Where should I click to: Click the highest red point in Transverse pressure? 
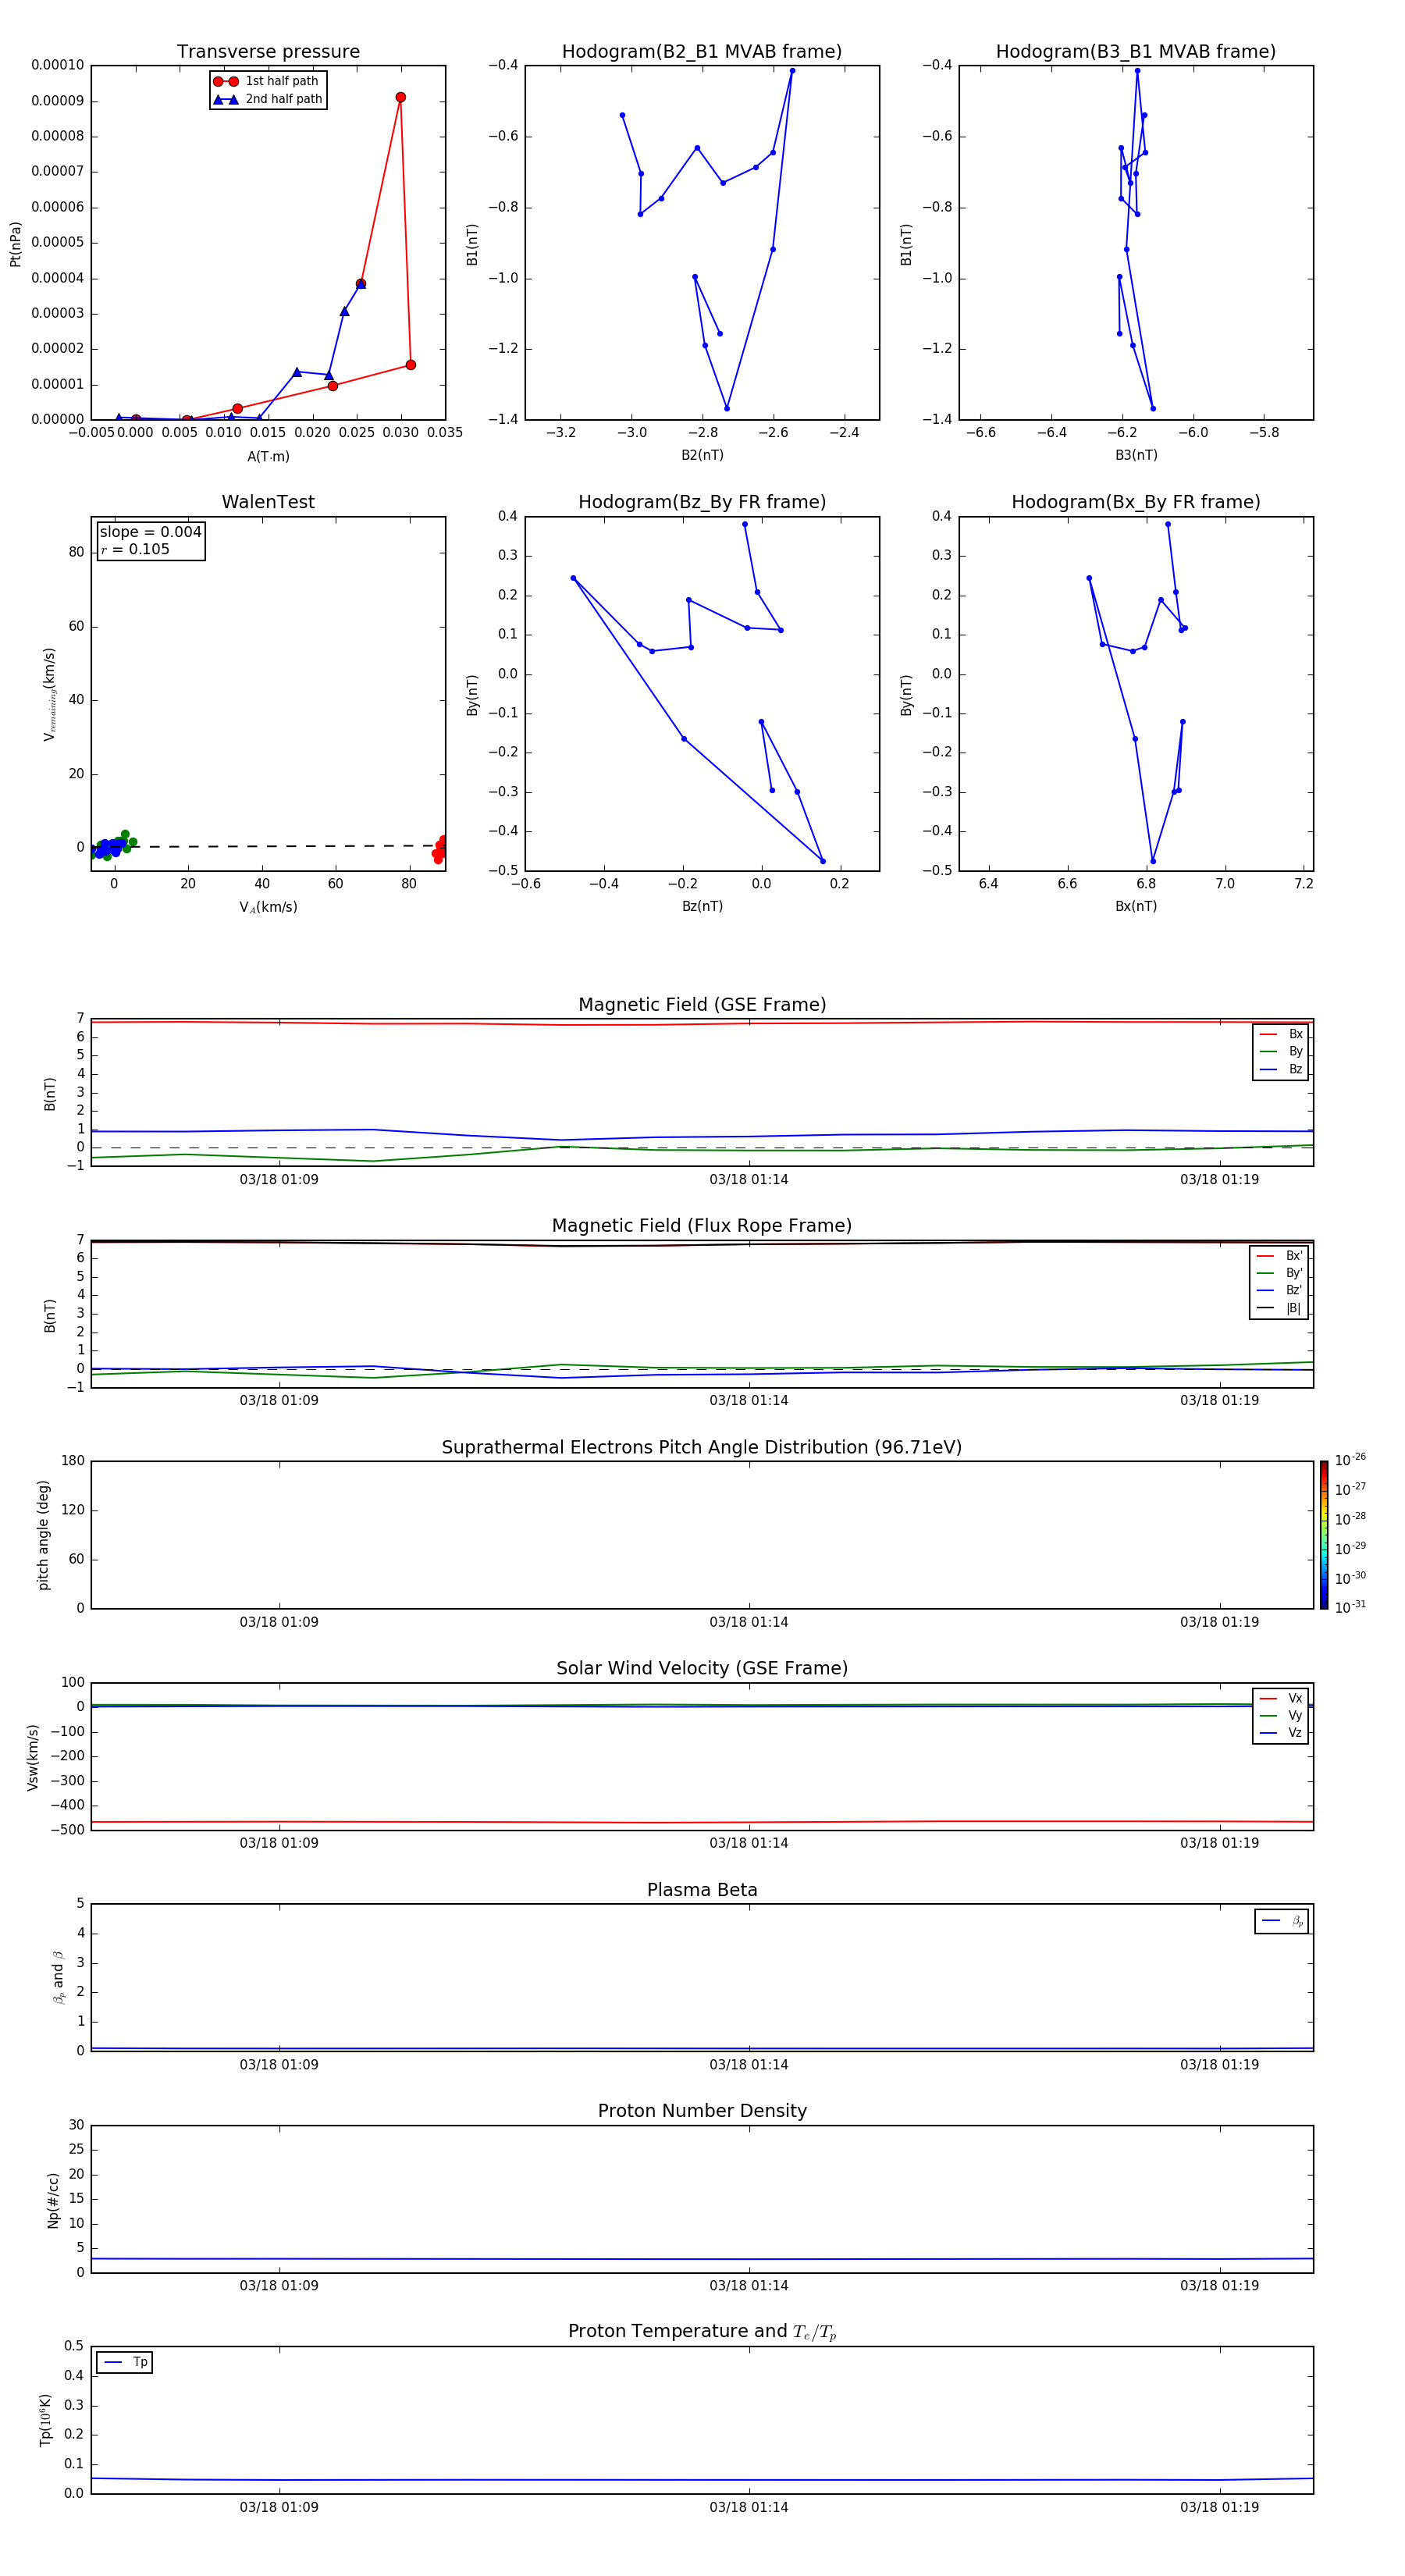tap(401, 97)
